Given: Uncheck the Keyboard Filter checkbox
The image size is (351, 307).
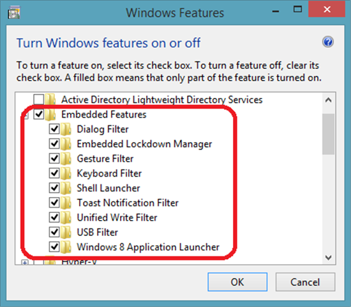Looking at the screenshot, I should point(54,173).
